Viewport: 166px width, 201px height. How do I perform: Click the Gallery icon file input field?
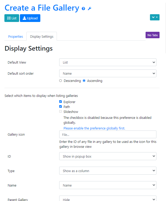tap(108, 134)
